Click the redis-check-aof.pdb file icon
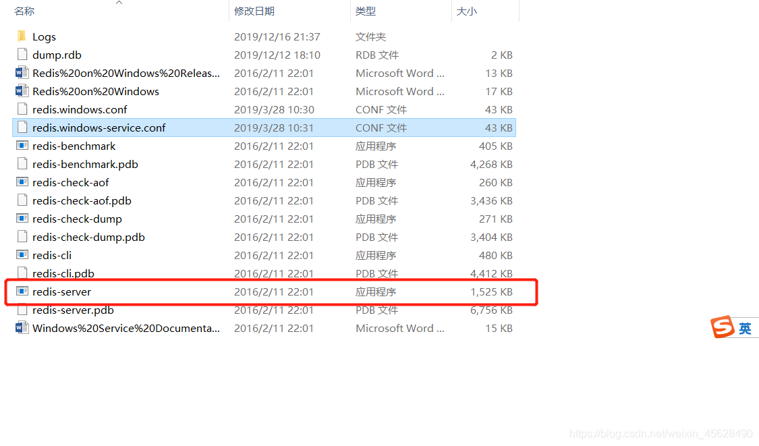The image size is (759, 446). [22, 200]
